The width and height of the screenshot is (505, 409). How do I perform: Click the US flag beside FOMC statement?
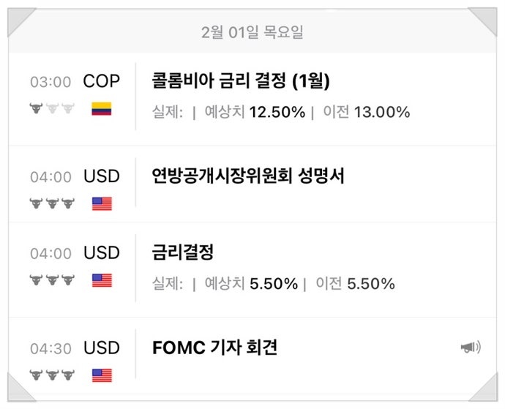pos(102,203)
